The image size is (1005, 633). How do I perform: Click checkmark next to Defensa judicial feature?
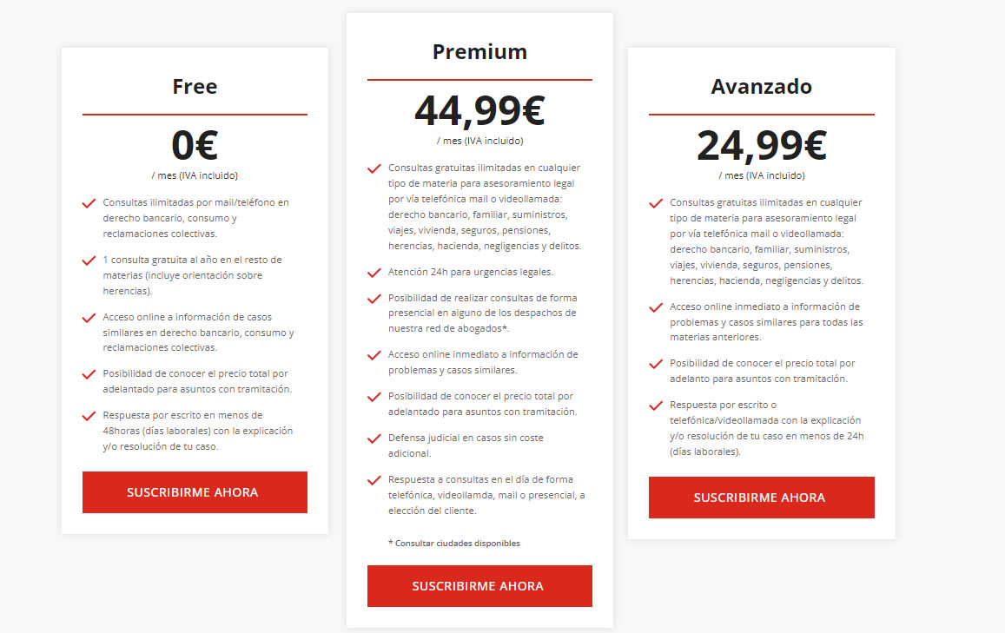(x=374, y=438)
